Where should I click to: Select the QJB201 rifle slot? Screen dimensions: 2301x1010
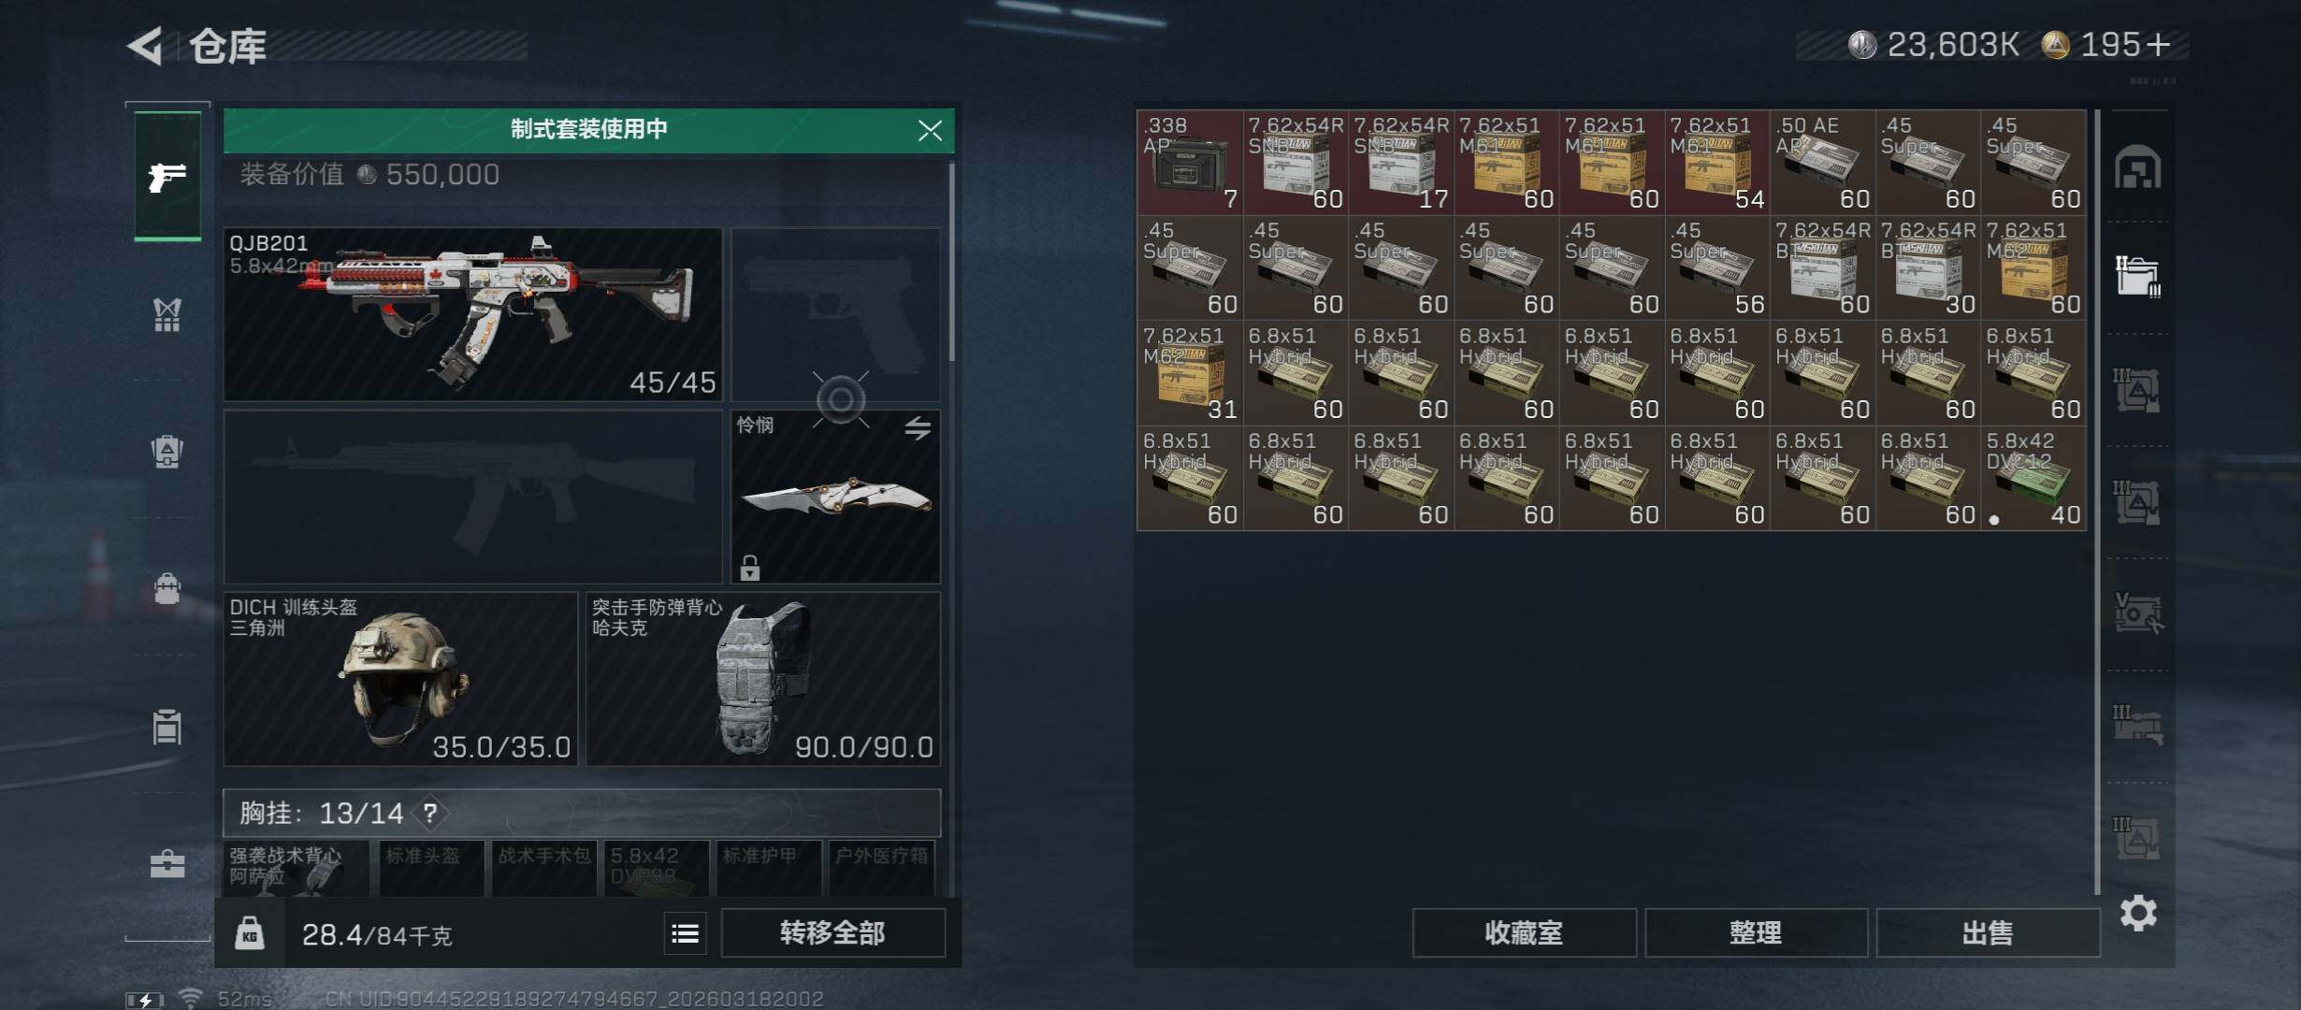[472, 314]
